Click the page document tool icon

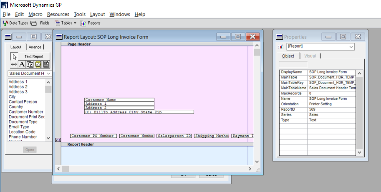click(x=46, y=64)
